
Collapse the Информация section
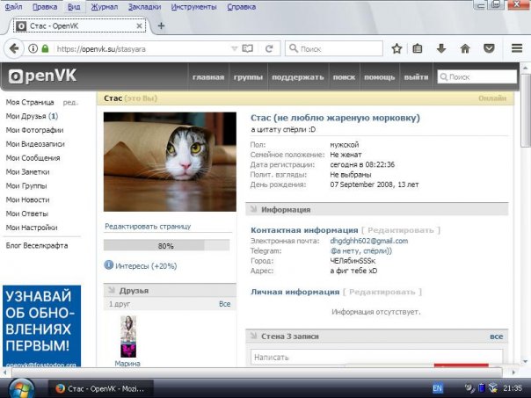point(256,210)
